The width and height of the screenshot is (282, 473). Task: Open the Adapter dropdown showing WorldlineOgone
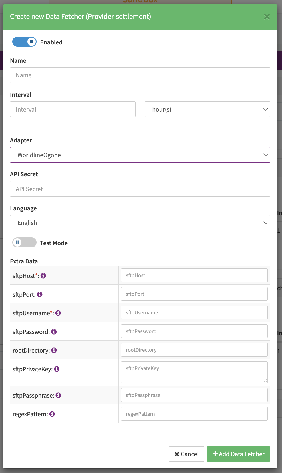pos(140,155)
